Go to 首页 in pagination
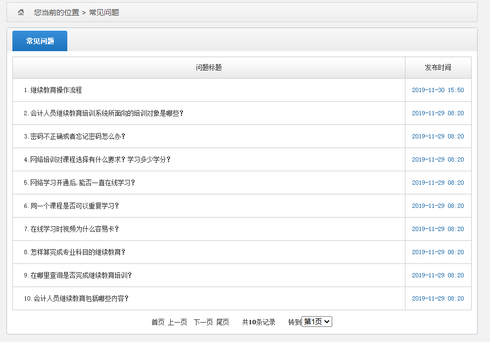The height and width of the screenshot is (342, 490). [158, 322]
